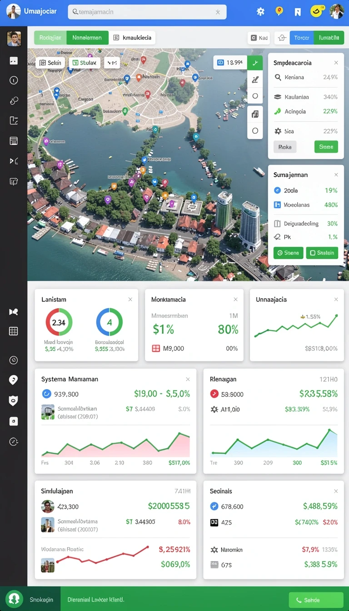Viewport: 349px width, 611px height.
Task: Click the white bookmark icon in the header
Action: (x=298, y=12)
